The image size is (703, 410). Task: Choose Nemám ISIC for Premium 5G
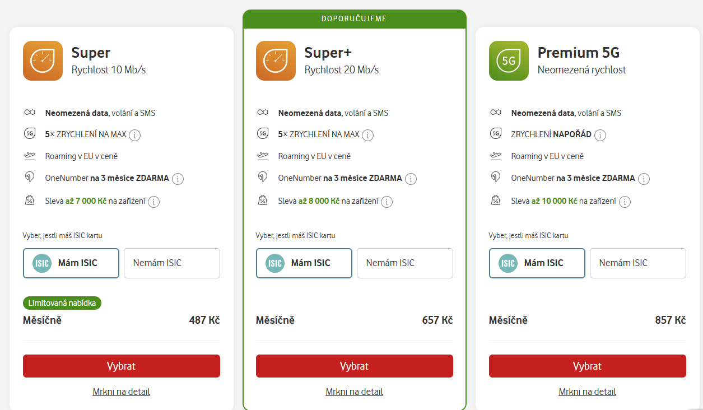point(638,263)
